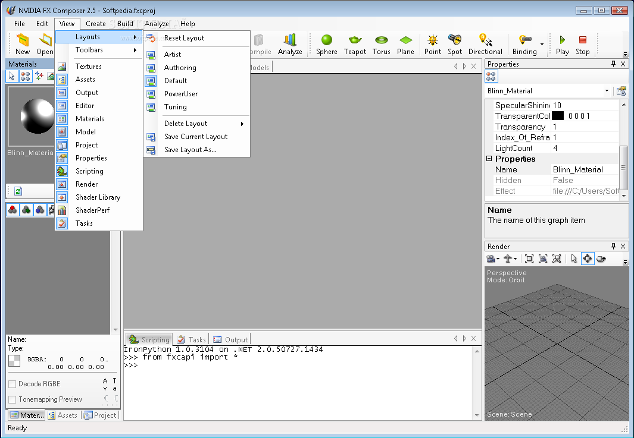Click the icon right of Blinn_Material dropdown

[621, 91]
